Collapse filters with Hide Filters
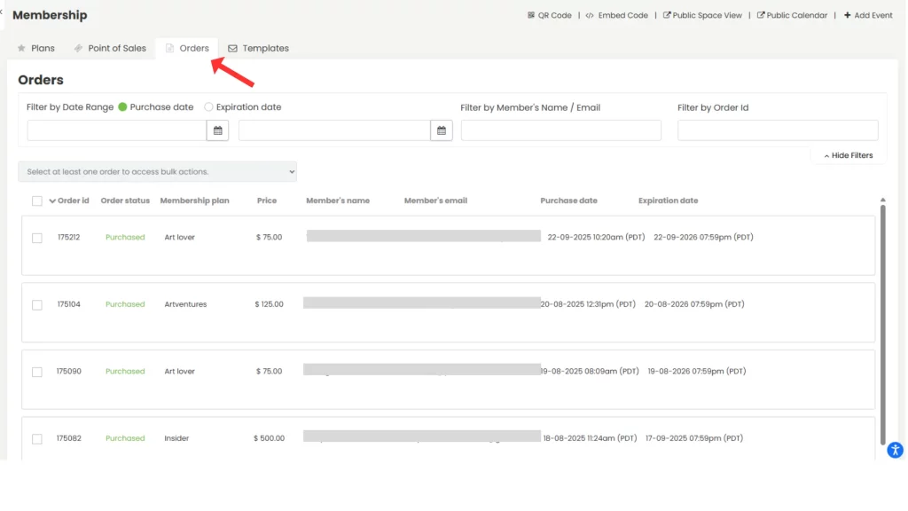Viewport: 908px width, 511px height. (x=849, y=155)
